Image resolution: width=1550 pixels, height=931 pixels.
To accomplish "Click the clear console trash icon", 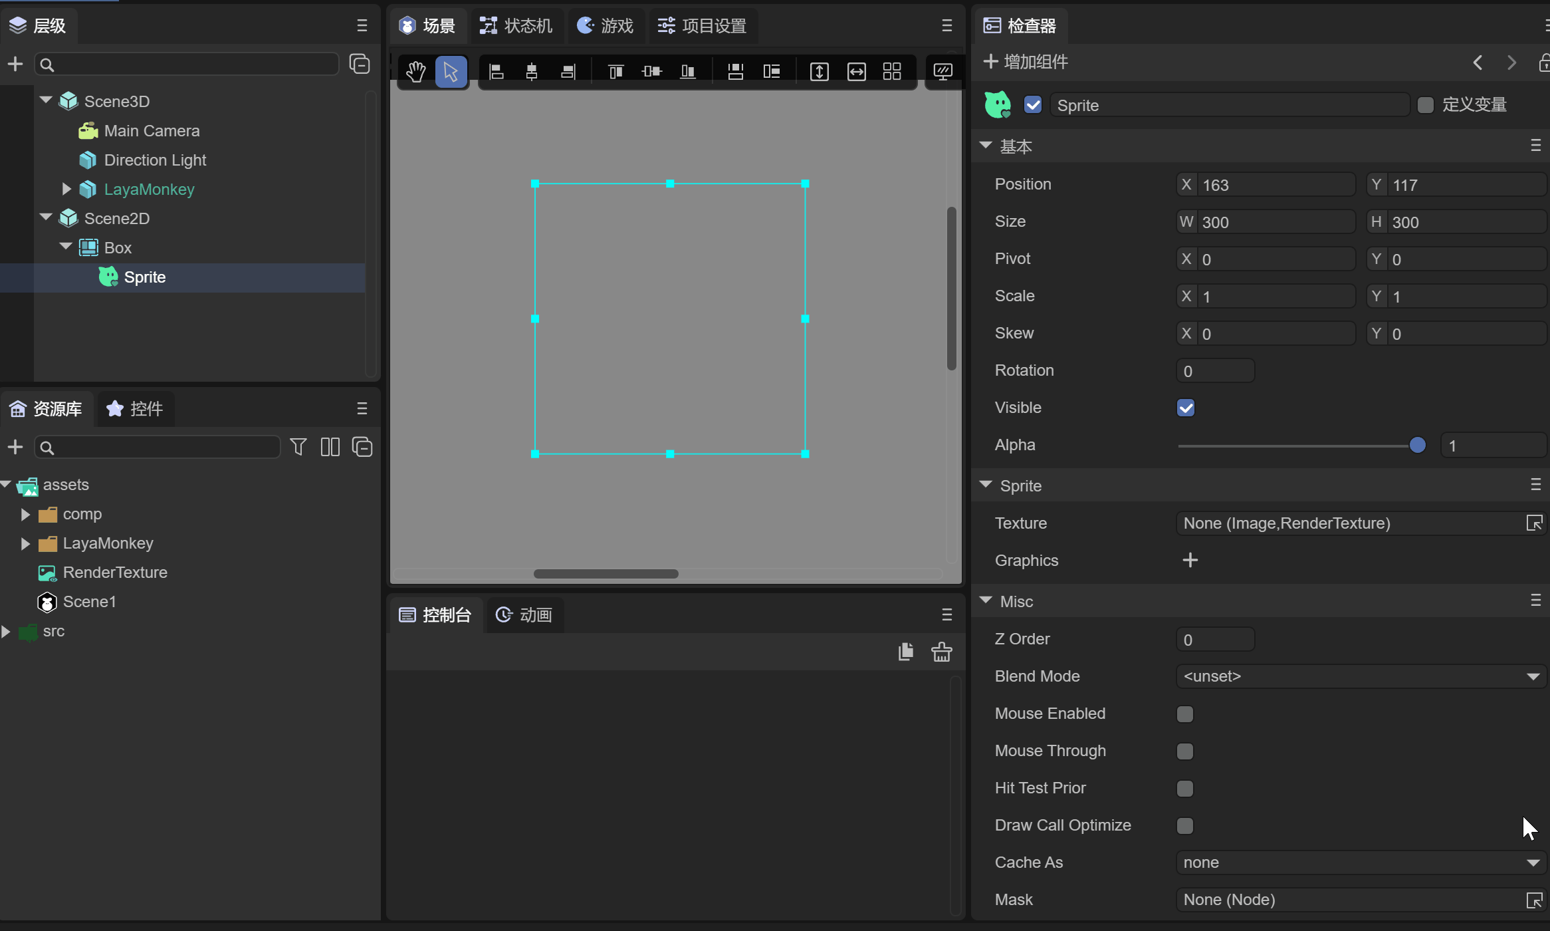I will pos(941,652).
